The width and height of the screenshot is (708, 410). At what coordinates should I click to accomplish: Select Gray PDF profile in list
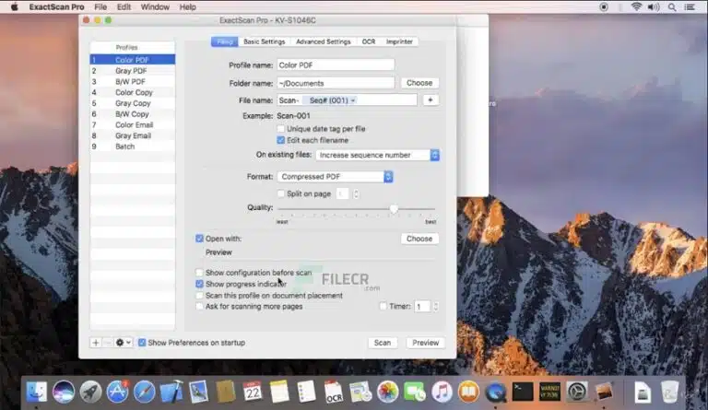(133, 71)
